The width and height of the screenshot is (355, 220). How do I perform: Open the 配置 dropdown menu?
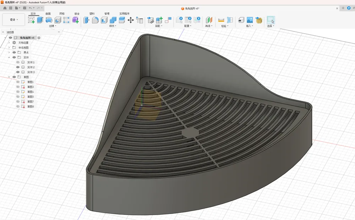188,26
